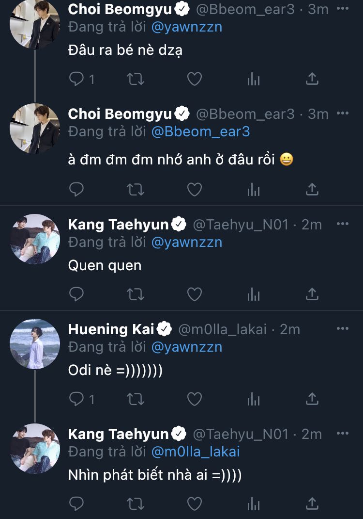Share the tweet "à đm đm đm nhớ anh ở đâu rồi"
Screen dimensions: 363x519
pos(313,189)
